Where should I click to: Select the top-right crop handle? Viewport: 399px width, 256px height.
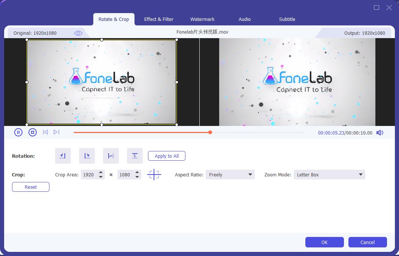click(x=176, y=40)
